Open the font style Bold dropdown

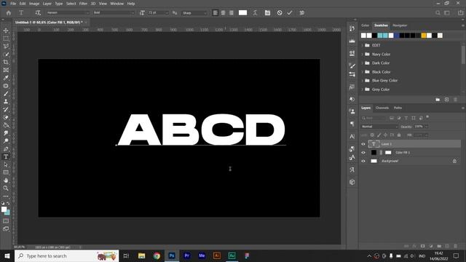(114, 13)
